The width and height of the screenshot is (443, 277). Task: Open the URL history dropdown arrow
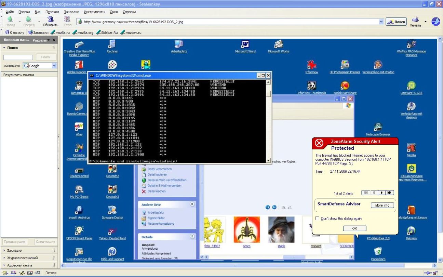point(381,22)
